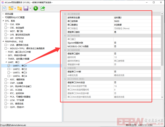The width and height of the screenshot is (165, 127).
Task: Uncheck the UART1 checkbox
Action: pyautogui.click(x=9, y=66)
